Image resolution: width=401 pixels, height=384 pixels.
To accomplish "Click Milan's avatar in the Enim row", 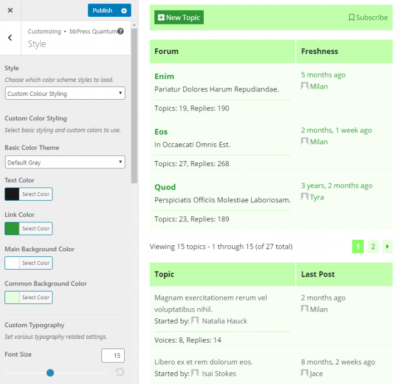I will (x=305, y=86).
